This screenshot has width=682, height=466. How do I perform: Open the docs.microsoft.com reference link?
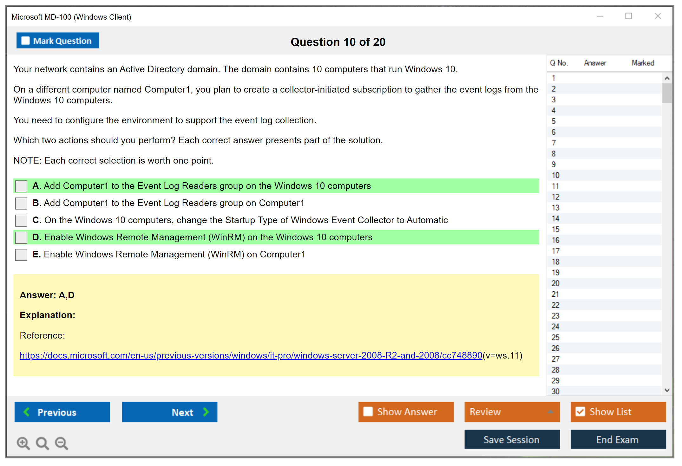pyautogui.click(x=251, y=355)
